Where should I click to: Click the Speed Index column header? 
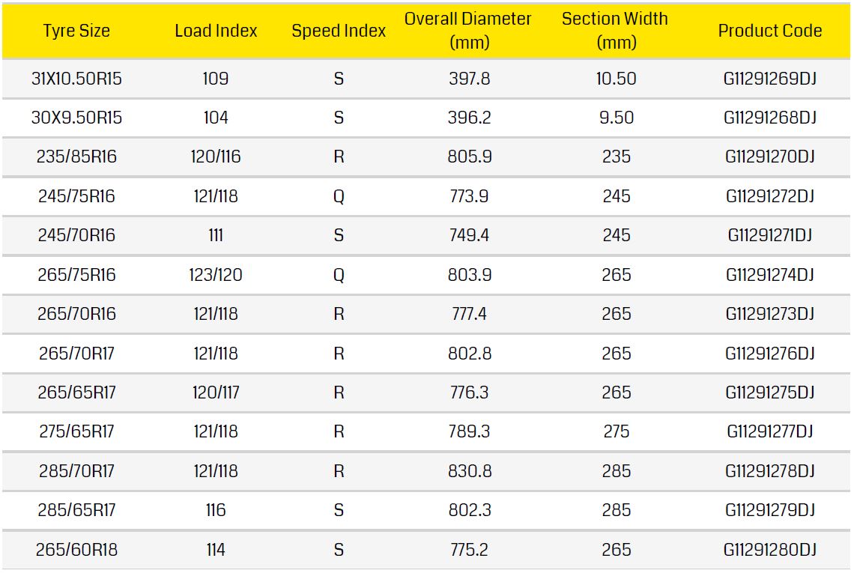point(339,31)
